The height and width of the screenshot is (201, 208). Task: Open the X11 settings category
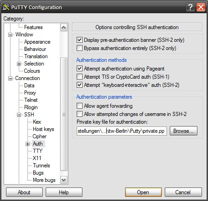coord(37,158)
